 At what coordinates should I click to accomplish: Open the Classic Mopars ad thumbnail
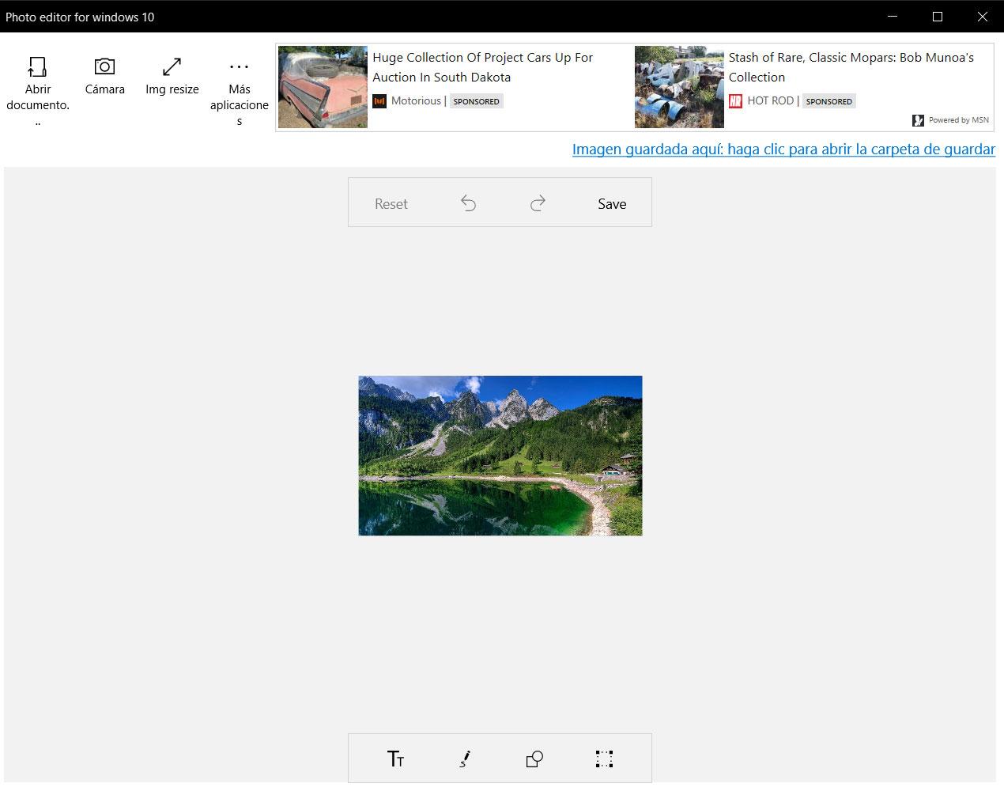point(679,87)
